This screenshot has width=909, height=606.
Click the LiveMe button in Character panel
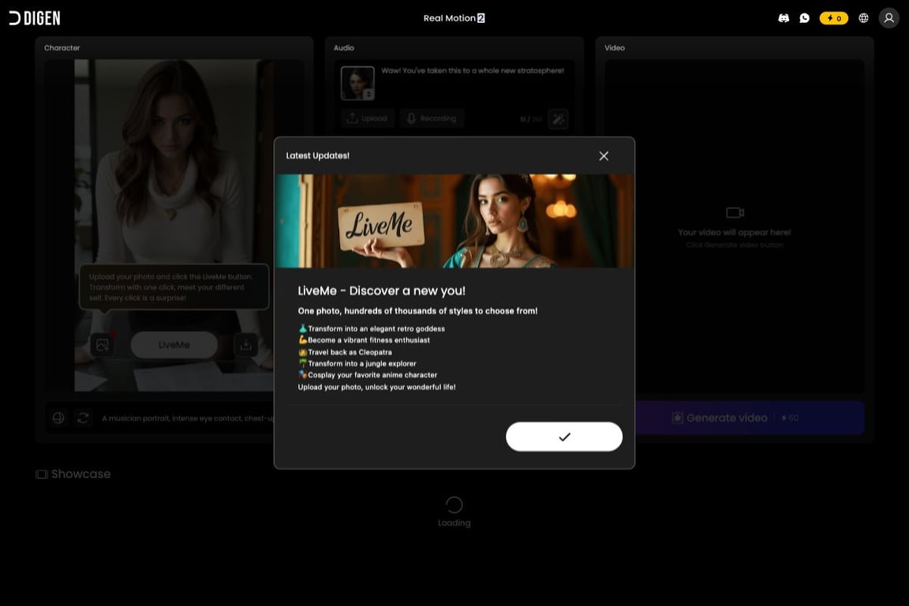(x=174, y=345)
